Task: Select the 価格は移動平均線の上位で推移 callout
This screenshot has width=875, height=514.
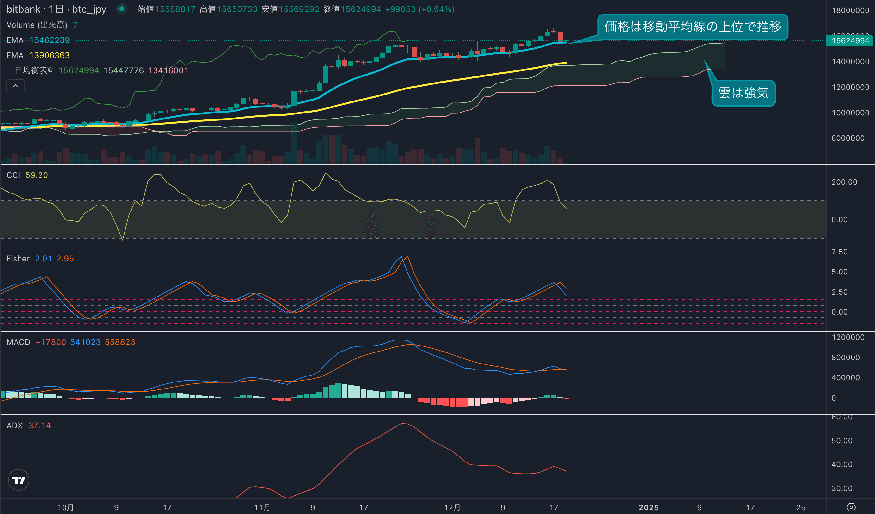Action: click(x=693, y=27)
